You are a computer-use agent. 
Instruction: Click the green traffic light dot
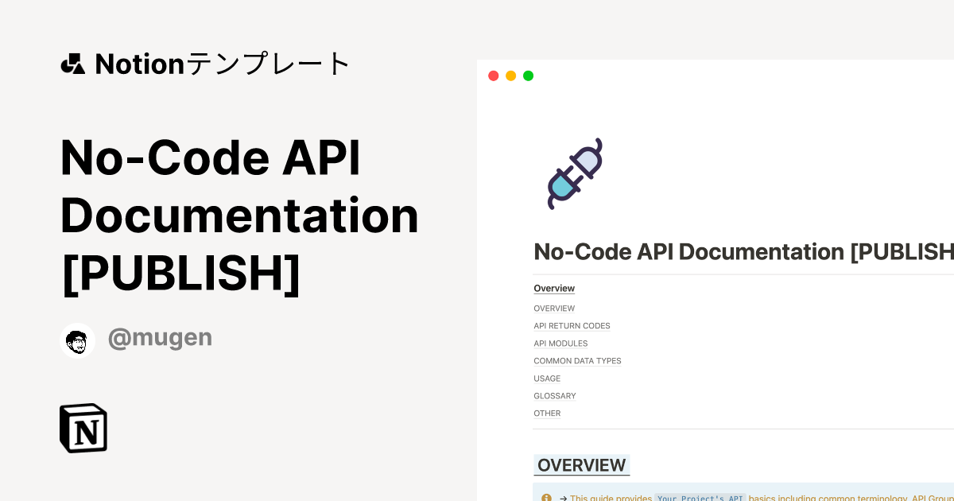528,75
